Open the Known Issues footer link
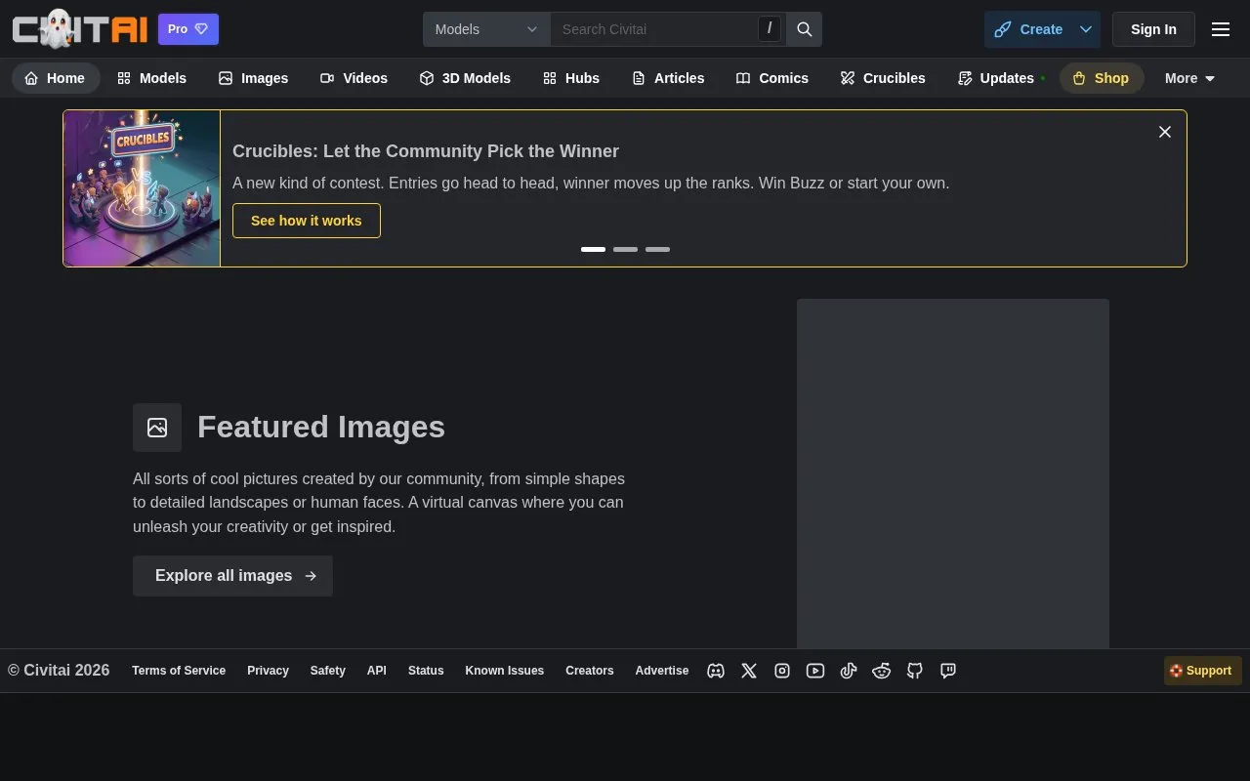The height and width of the screenshot is (781, 1250). (504, 671)
